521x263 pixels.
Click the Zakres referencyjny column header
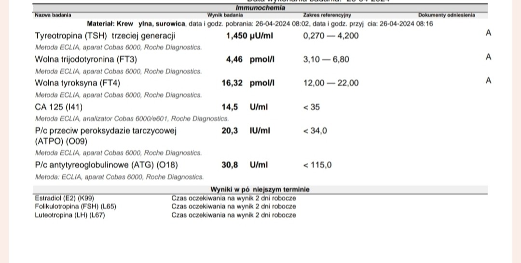(x=327, y=15)
